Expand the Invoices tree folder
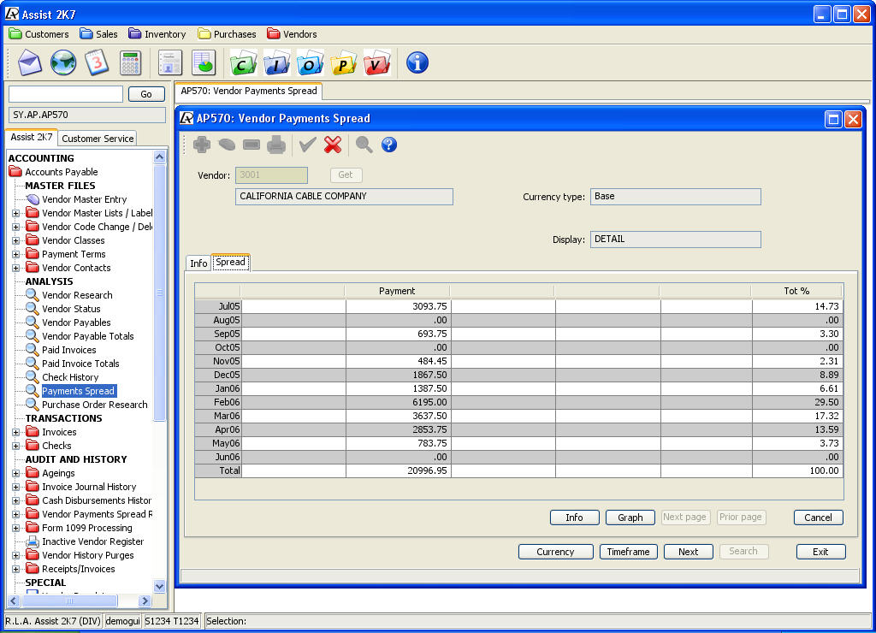 point(15,432)
